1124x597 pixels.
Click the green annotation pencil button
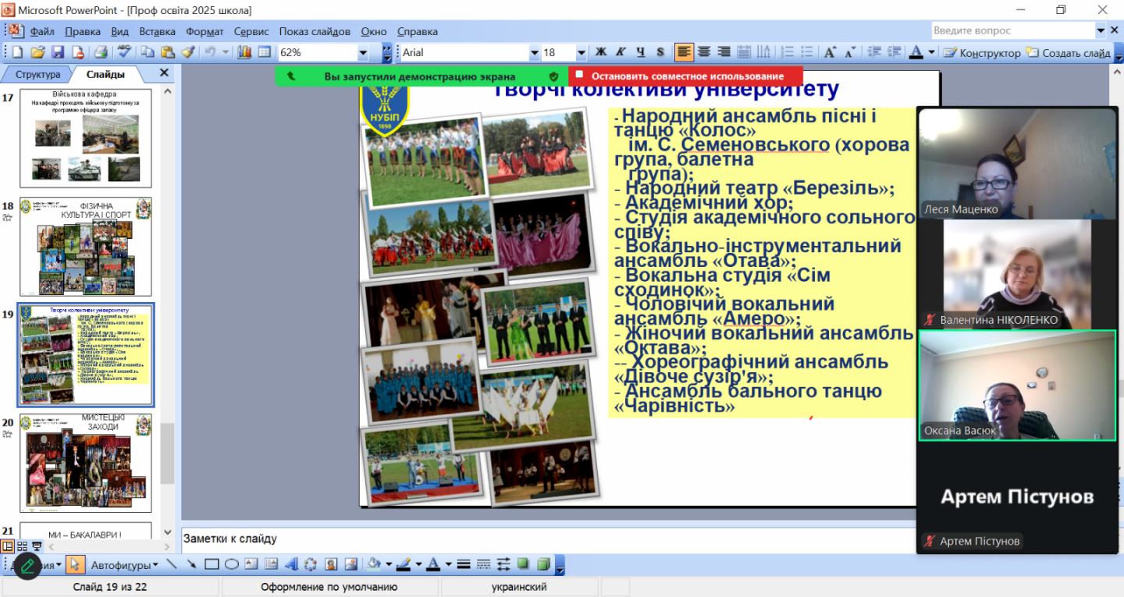(27, 565)
